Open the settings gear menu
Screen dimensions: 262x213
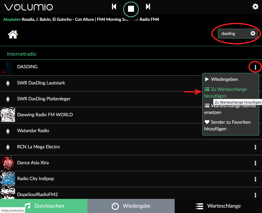[255, 7]
